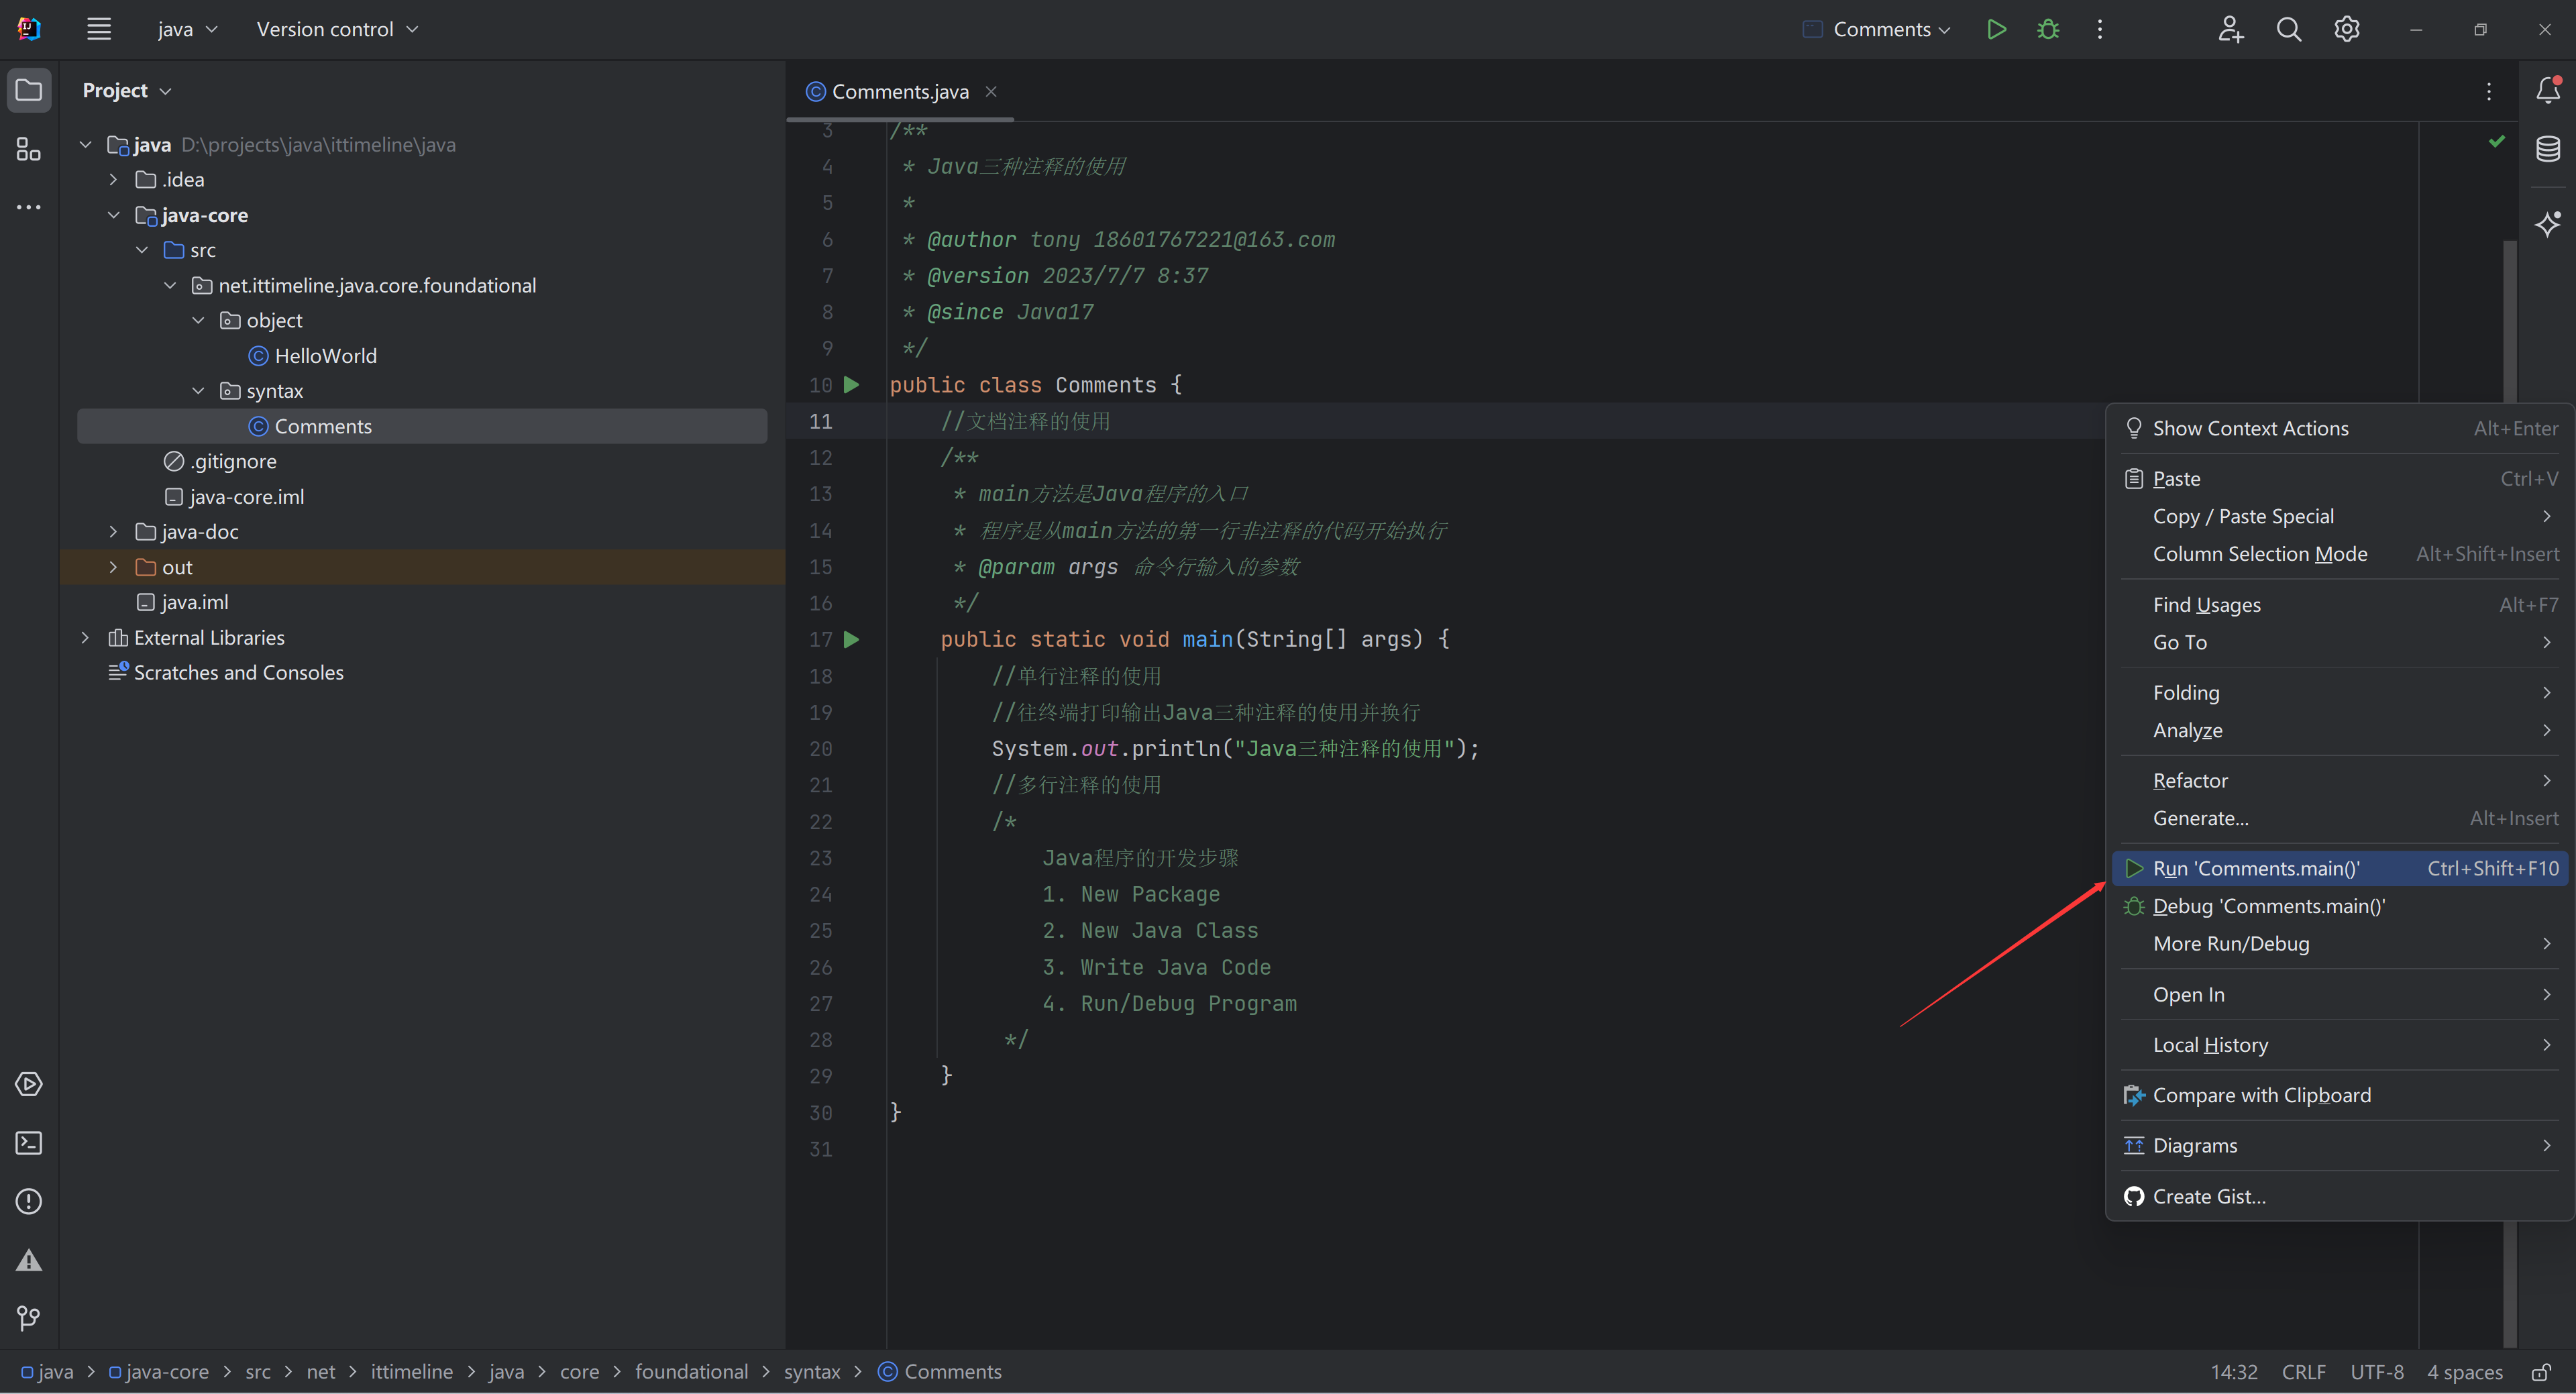Open the AI Assistant sparkle icon
The image size is (2576, 1394).
click(2547, 223)
